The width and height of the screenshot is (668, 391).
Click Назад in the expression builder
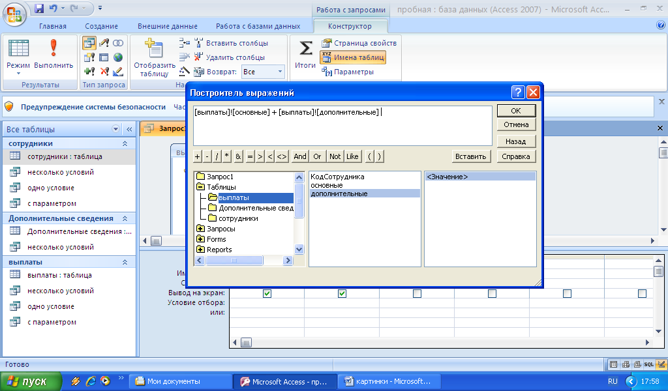point(516,141)
